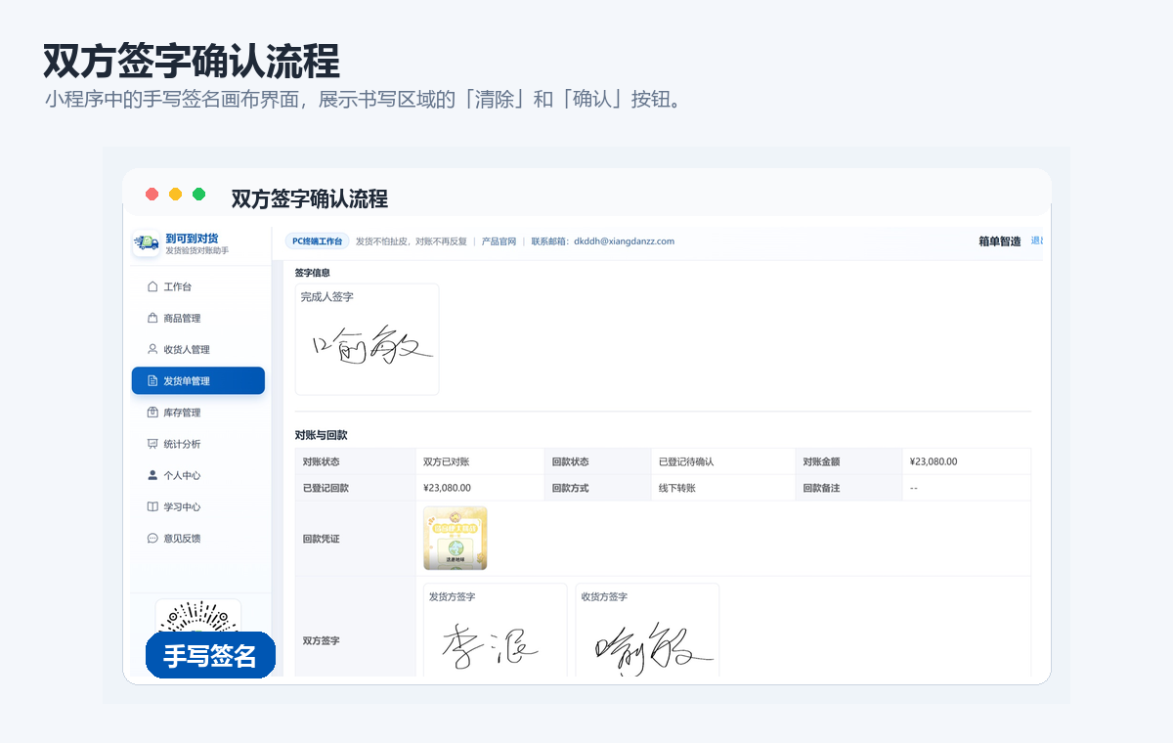Click the 个人中心 user icon

click(x=152, y=475)
